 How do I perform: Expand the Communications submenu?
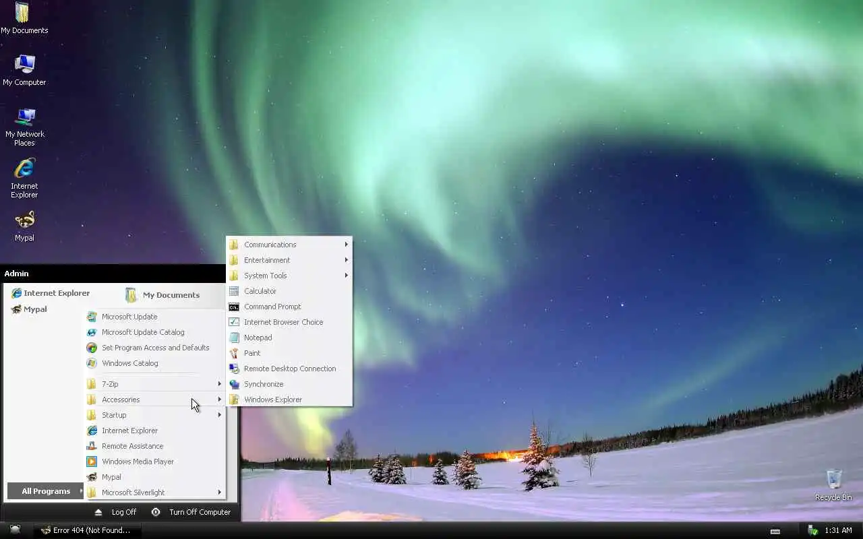click(x=289, y=245)
